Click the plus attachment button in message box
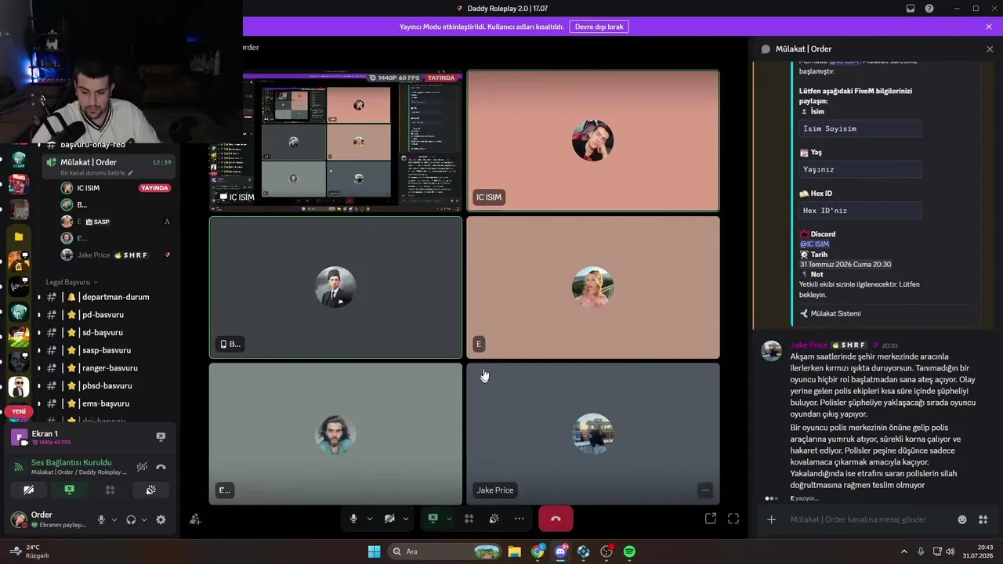 pos(771,519)
